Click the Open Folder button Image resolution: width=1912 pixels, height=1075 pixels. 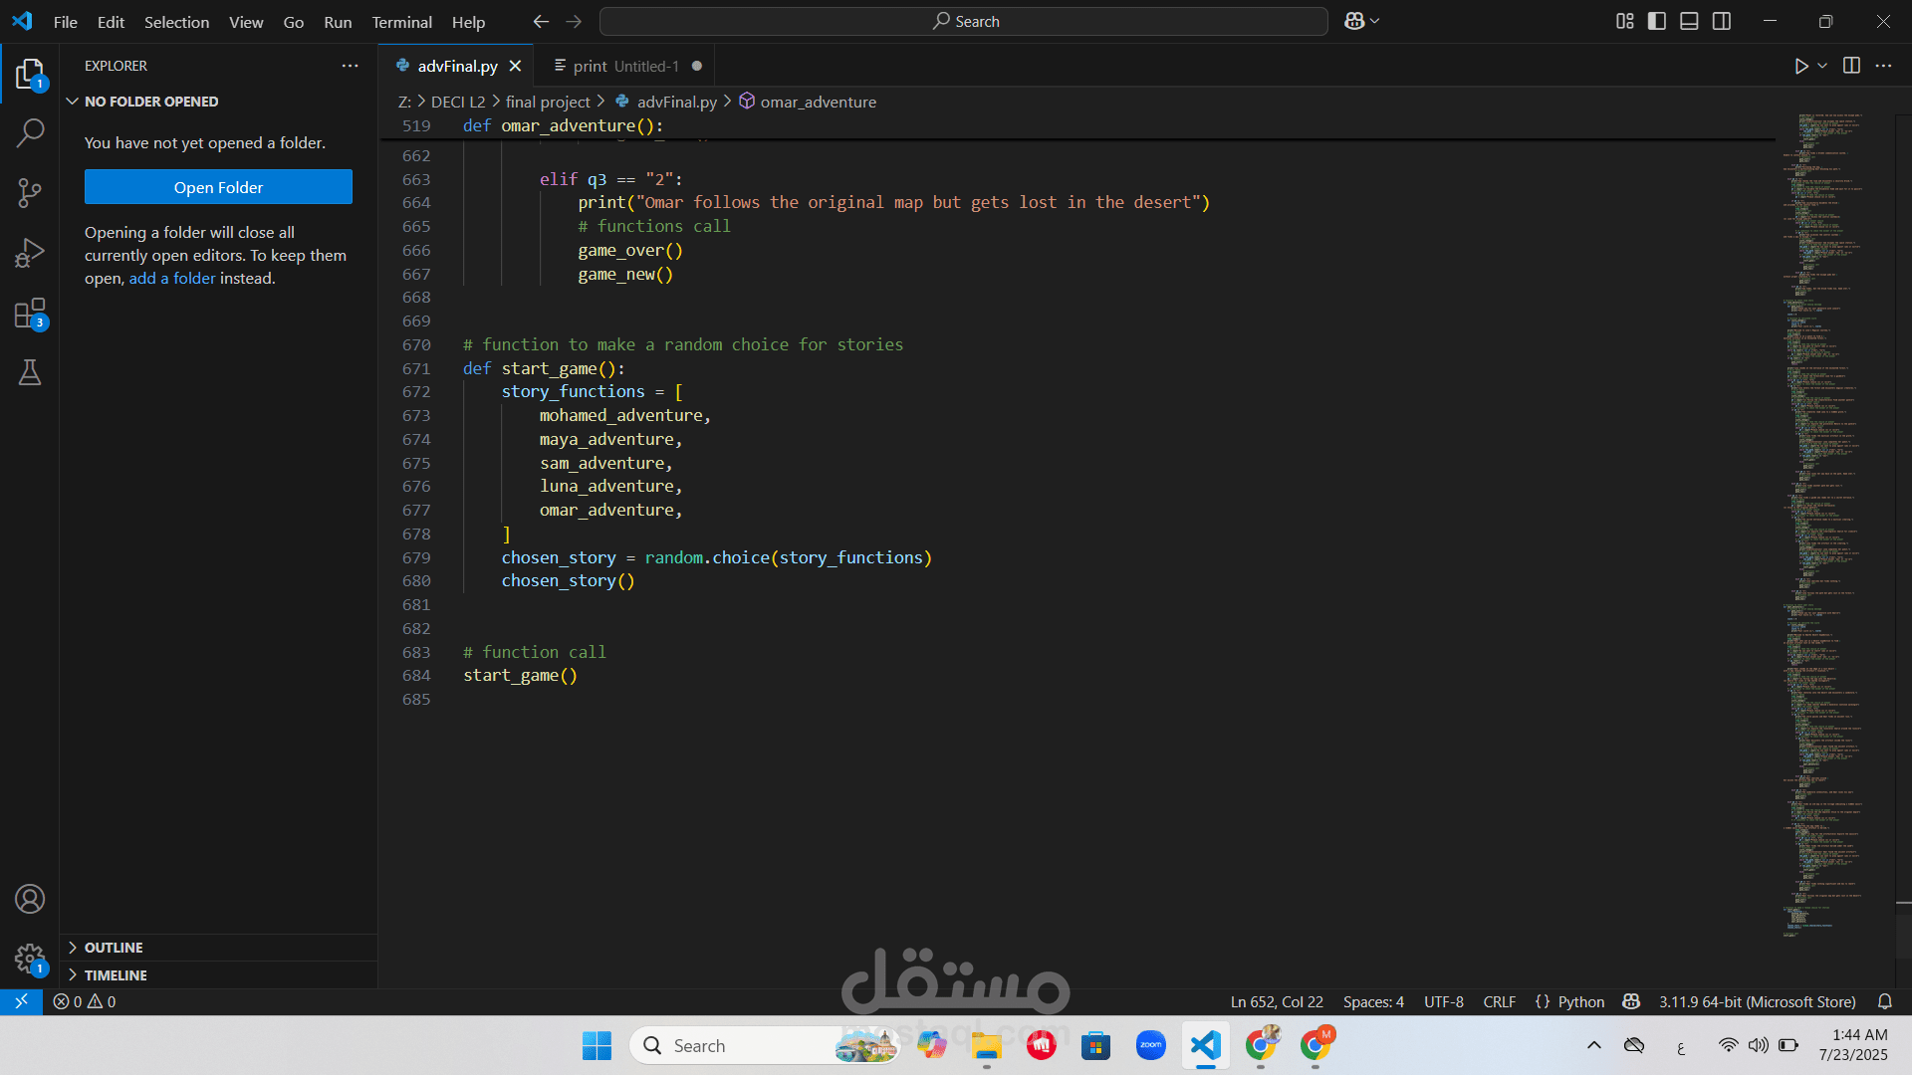point(218,187)
